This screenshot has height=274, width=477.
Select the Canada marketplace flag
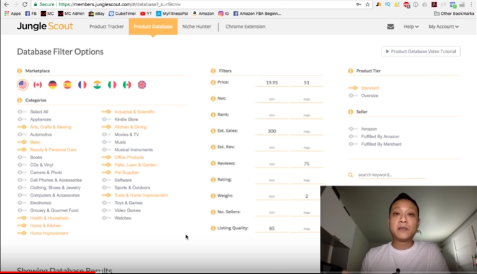click(x=38, y=85)
